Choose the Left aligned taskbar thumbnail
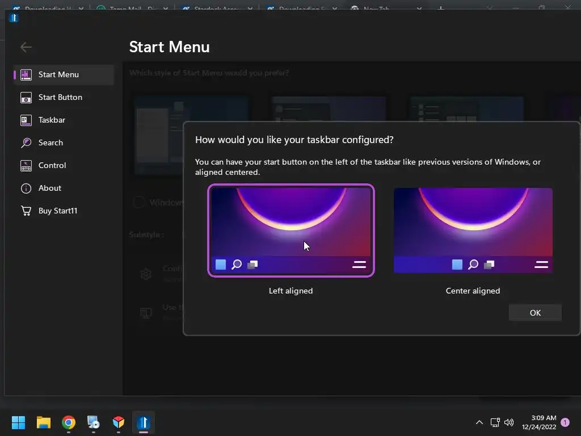 pyautogui.click(x=291, y=230)
